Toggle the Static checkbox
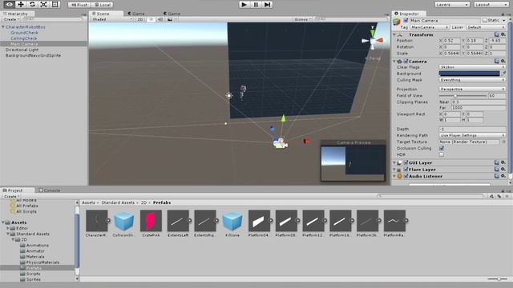 click(x=485, y=20)
